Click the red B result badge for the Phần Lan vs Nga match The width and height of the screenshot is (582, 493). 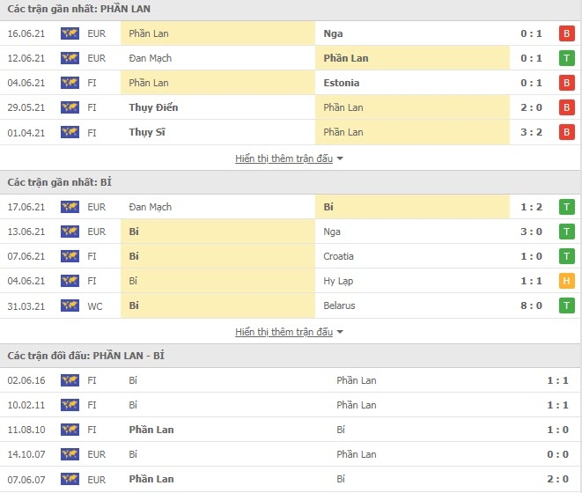pos(566,33)
